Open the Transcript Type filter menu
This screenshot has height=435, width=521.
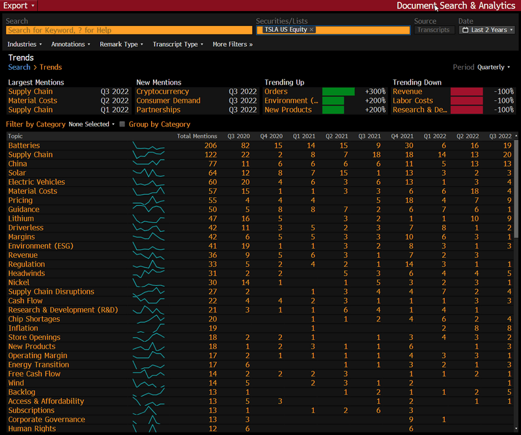178,44
